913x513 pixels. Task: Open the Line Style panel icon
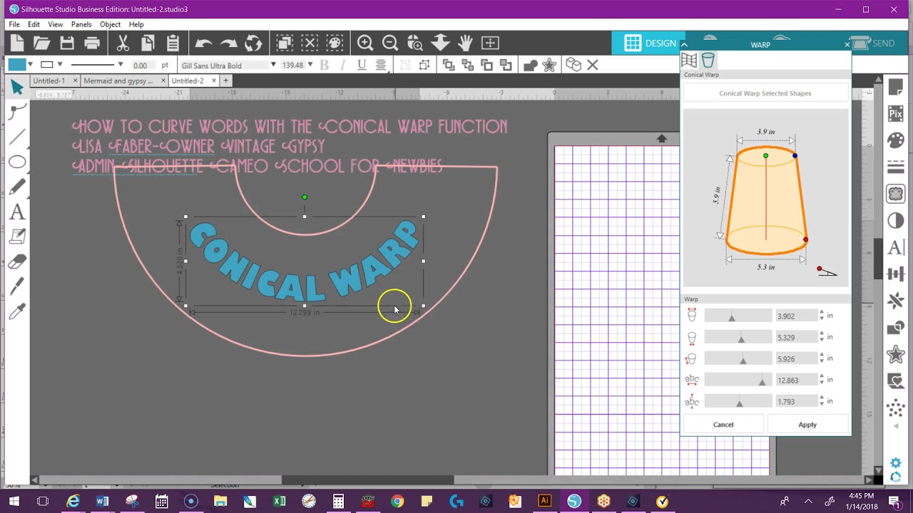(895, 167)
